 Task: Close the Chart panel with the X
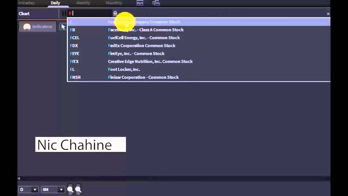click(x=328, y=14)
